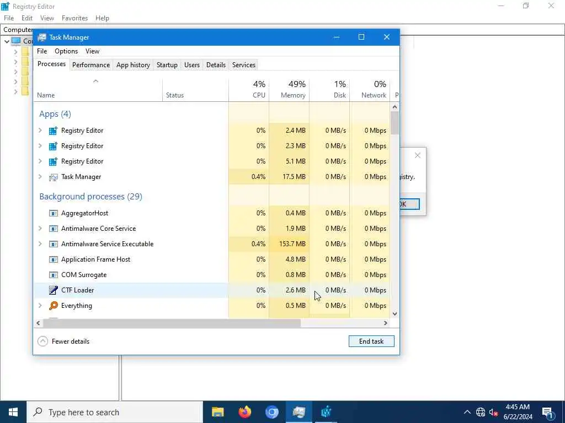The height and width of the screenshot is (423, 565).
Task: Sort processes by Name column
Action: click(x=98, y=89)
